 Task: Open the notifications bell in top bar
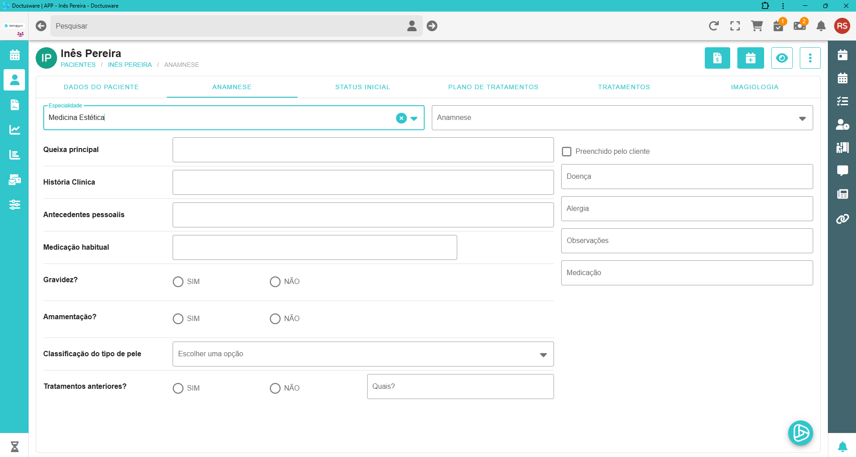click(x=821, y=26)
